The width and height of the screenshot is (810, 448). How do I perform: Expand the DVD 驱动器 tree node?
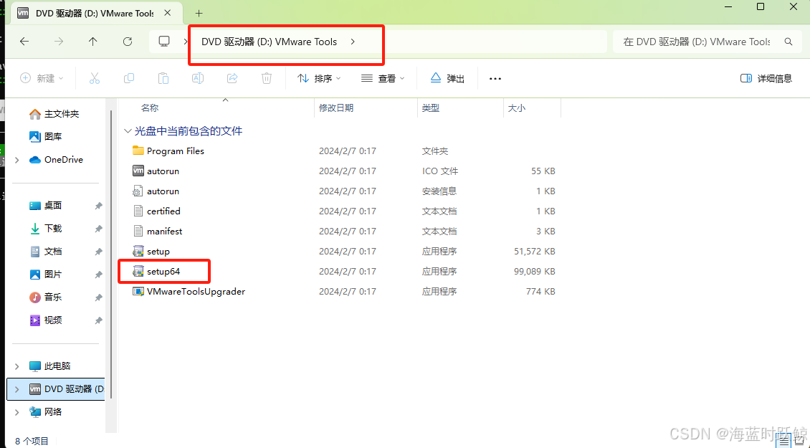point(17,389)
